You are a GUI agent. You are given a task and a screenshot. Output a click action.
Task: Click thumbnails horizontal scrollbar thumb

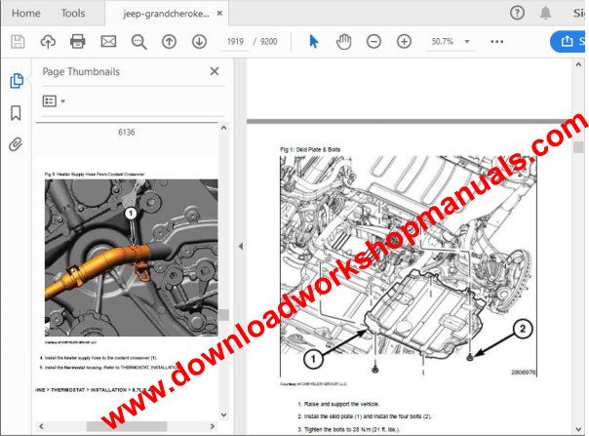[x=127, y=426]
